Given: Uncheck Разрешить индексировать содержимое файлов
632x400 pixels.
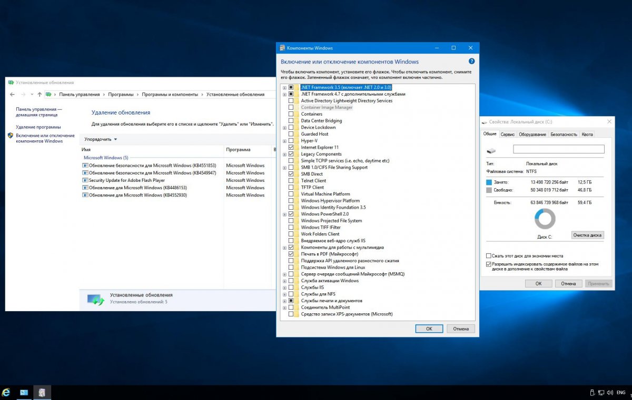Looking at the screenshot, I should coord(489,264).
